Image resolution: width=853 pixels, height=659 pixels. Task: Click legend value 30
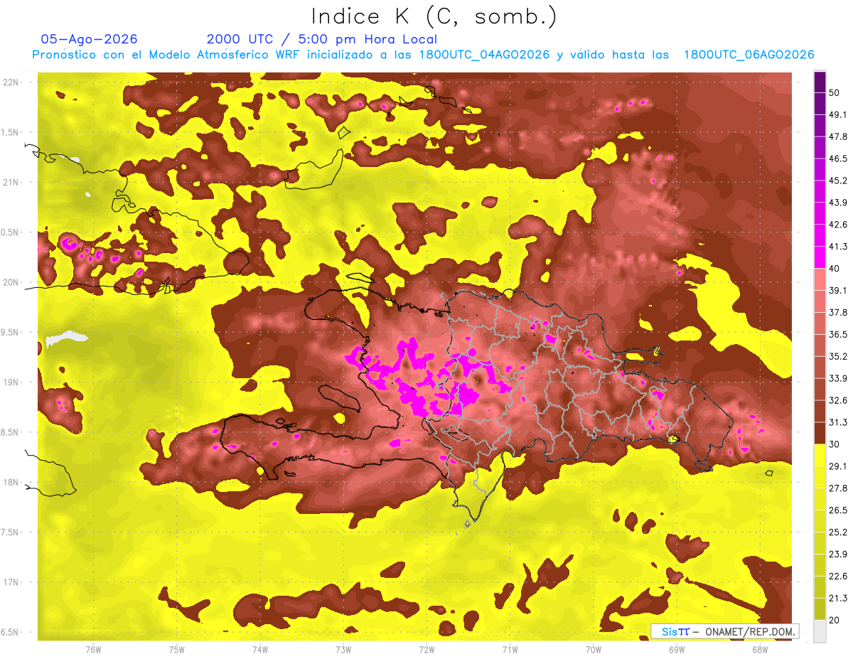[835, 444]
